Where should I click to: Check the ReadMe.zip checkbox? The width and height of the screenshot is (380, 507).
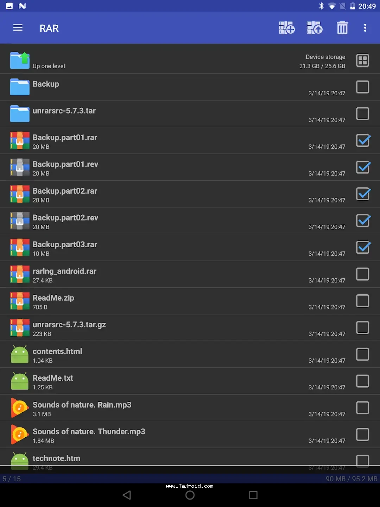coord(363,301)
